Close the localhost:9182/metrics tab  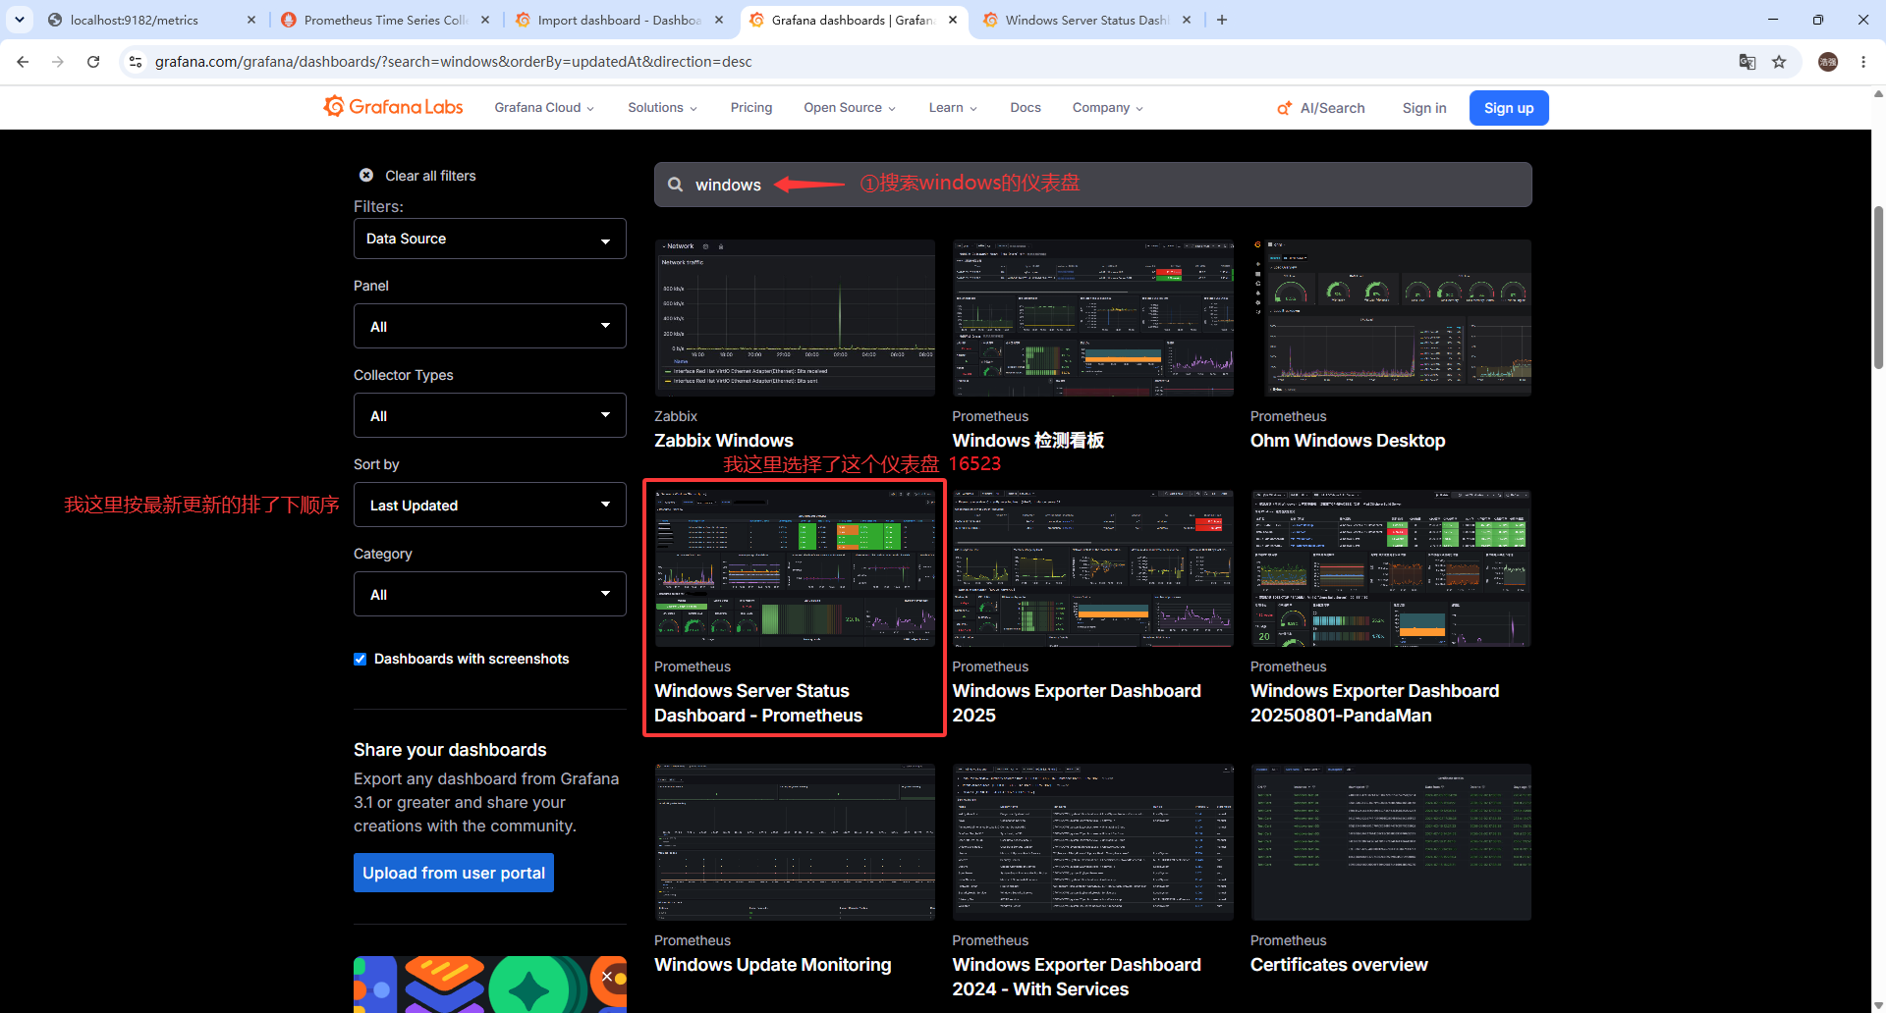[251, 20]
